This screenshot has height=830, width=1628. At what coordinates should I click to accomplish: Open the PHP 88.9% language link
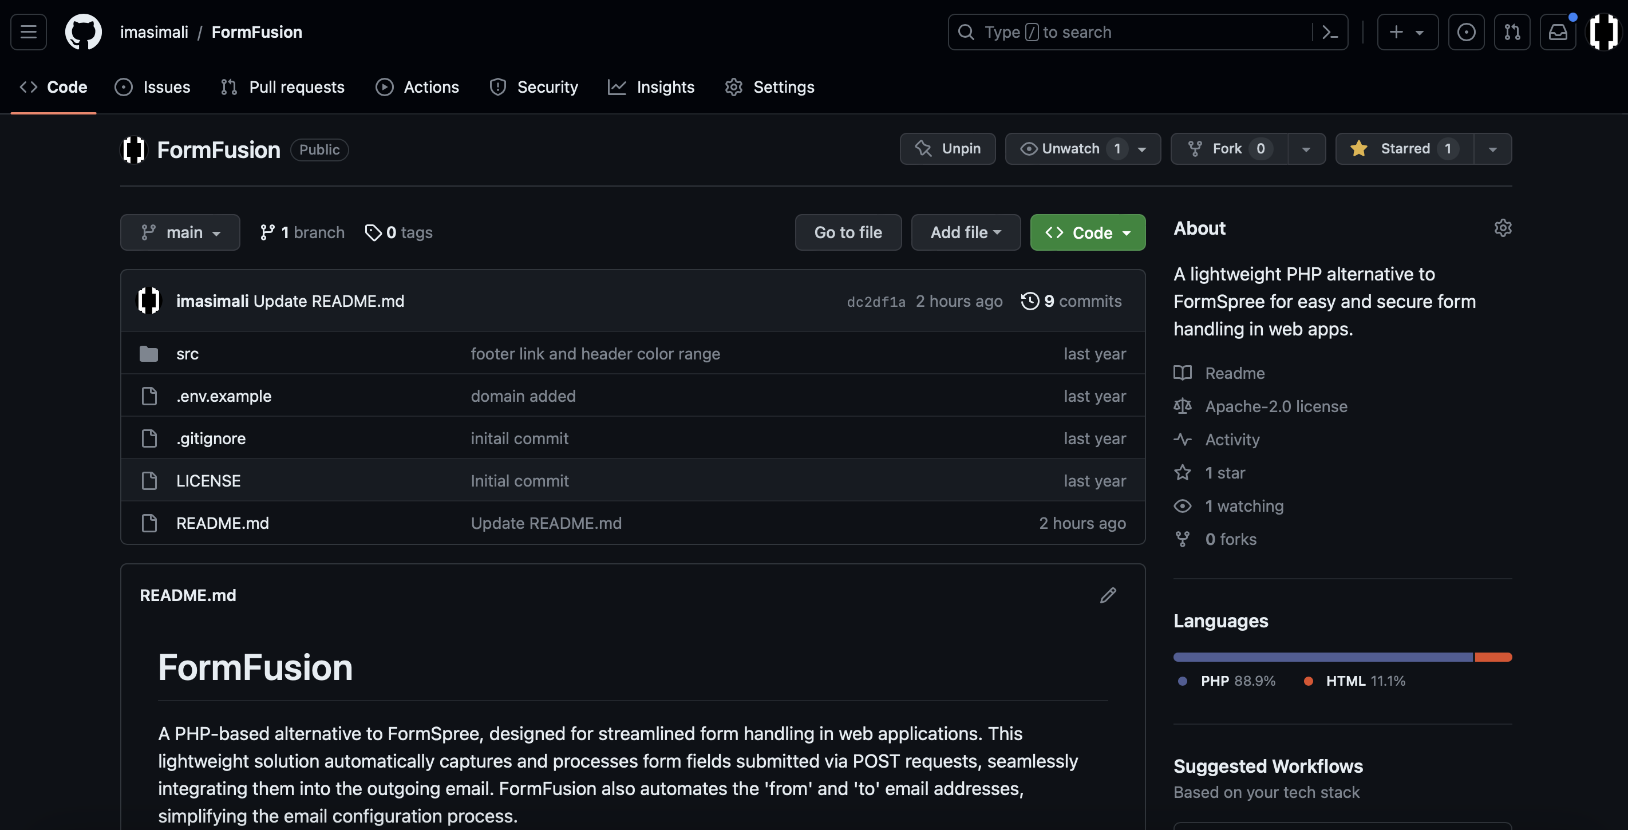point(1226,680)
